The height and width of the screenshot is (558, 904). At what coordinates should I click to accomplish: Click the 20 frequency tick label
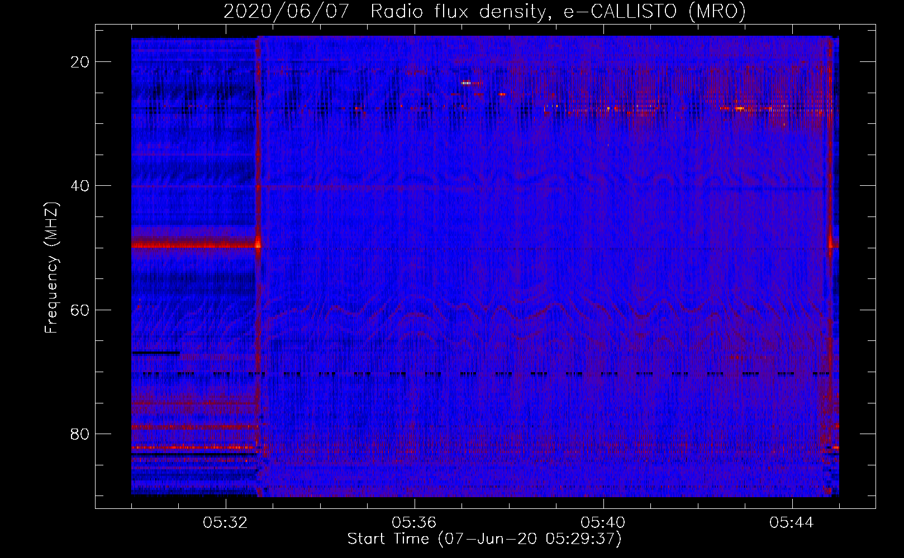click(80, 62)
